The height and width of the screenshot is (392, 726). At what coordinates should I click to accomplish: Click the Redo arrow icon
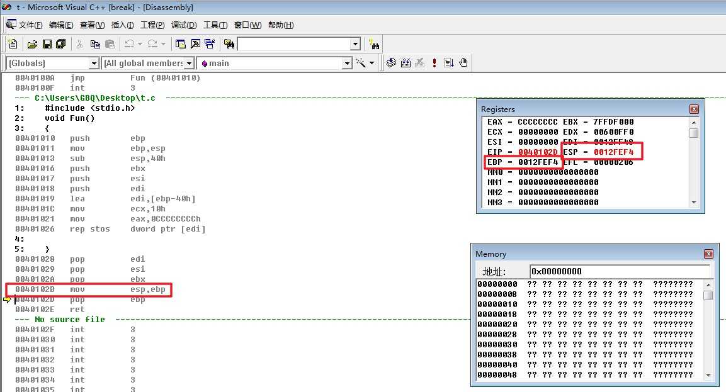(x=152, y=44)
